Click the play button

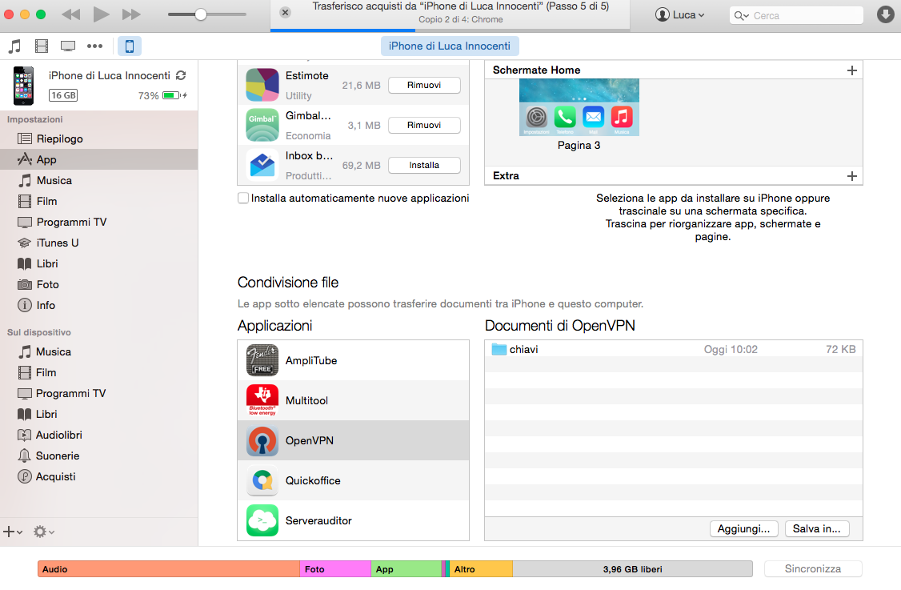coord(101,14)
